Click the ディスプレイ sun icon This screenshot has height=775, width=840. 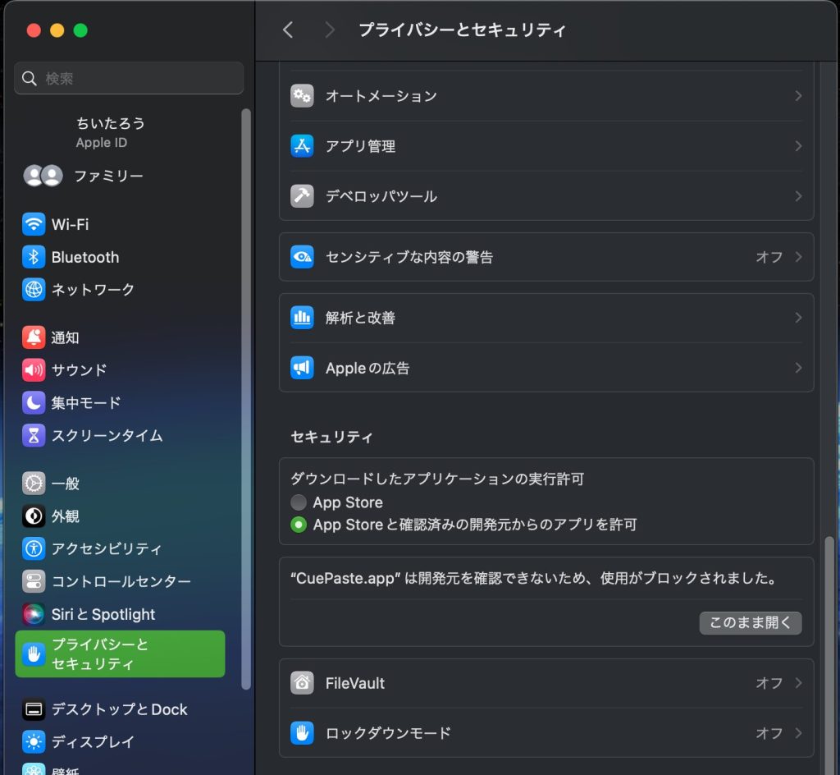[34, 742]
